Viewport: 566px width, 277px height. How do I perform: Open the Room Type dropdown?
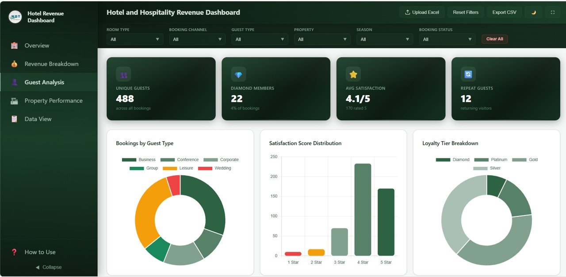(x=134, y=39)
